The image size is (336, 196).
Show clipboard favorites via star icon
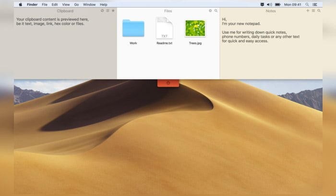tap(113, 11)
